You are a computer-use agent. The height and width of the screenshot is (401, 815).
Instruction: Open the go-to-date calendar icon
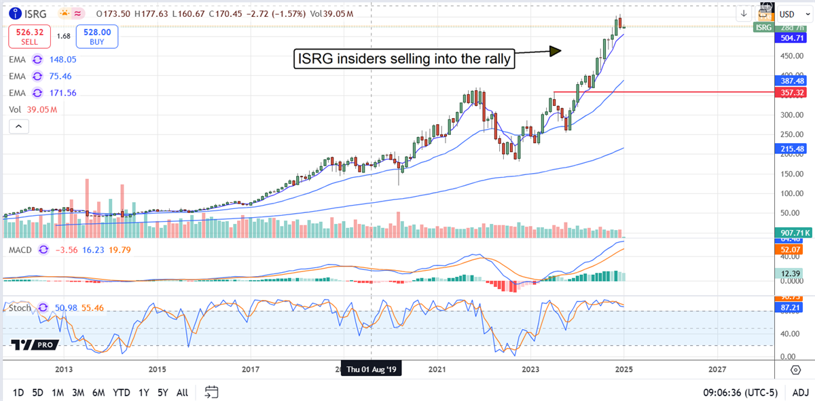point(211,392)
